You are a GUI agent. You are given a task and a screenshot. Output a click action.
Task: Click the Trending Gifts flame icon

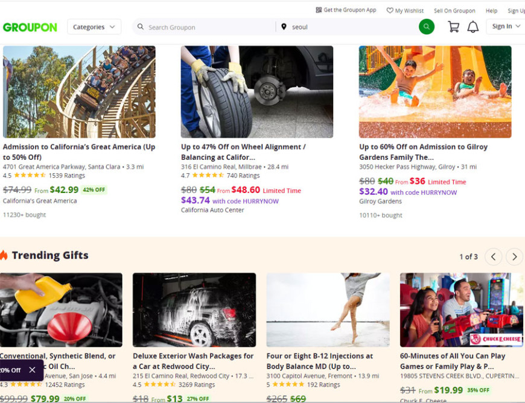coord(4,255)
